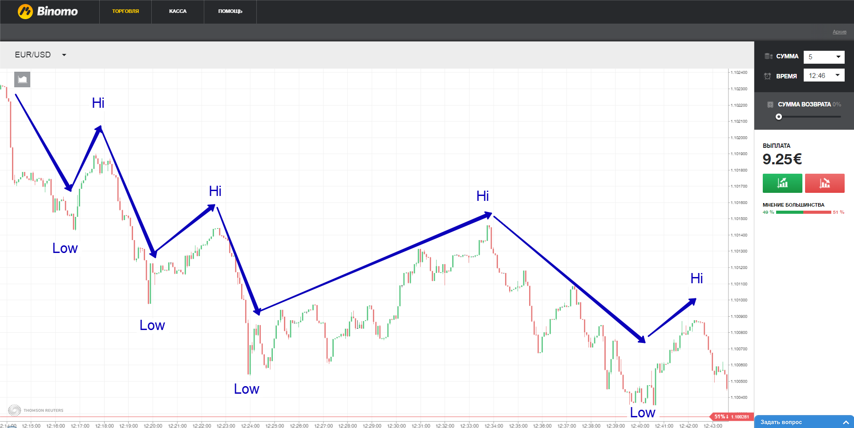Viewport: 854px width, 428px height.
Task: Click the СУММА ВОЗВРАТА slider handle
Action: 779,117
